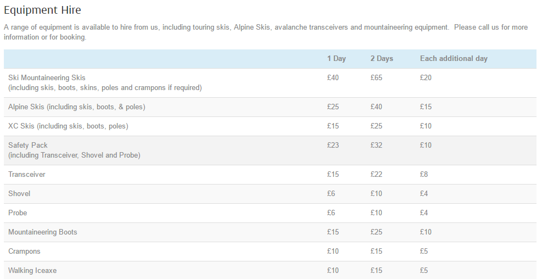Select the £22 Transceiver two-day price
Screen dimensions: 542x279
pyautogui.click(x=376, y=175)
